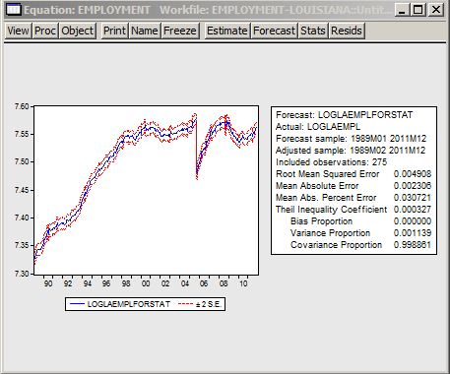The width and height of the screenshot is (450, 374).
Task: Close the Equation window
Action: (x=436, y=10)
